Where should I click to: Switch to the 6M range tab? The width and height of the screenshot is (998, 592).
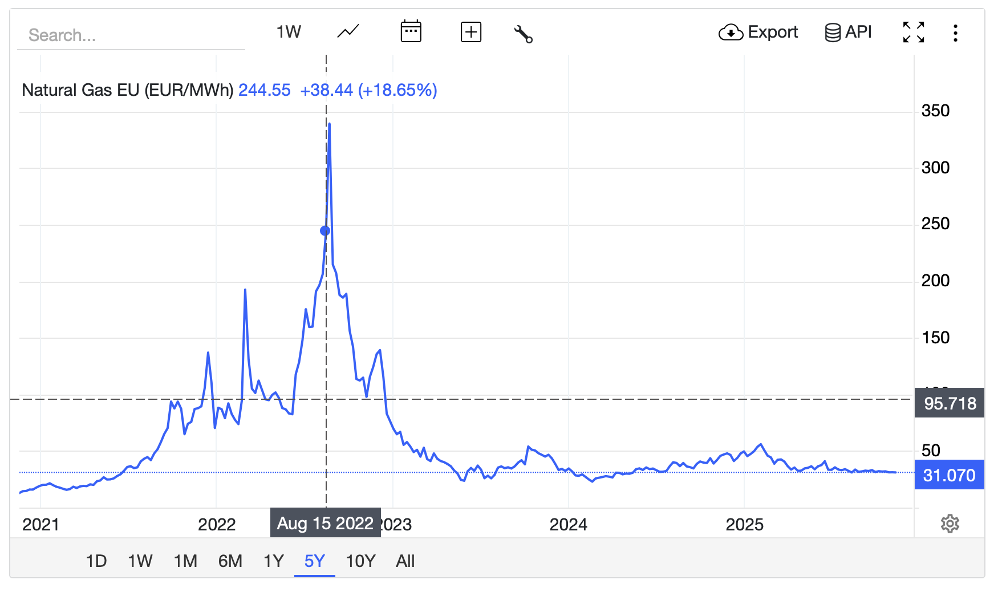pyautogui.click(x=230, y=561)
